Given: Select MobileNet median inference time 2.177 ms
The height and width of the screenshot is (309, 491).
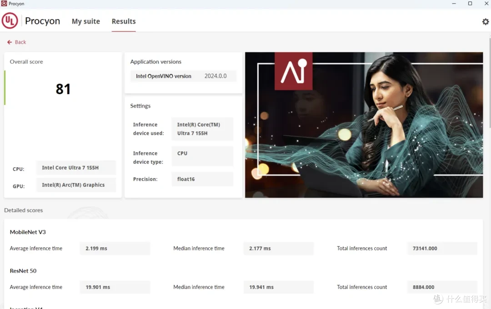Looking at the screenshot, I should click(x=278, y=248).
